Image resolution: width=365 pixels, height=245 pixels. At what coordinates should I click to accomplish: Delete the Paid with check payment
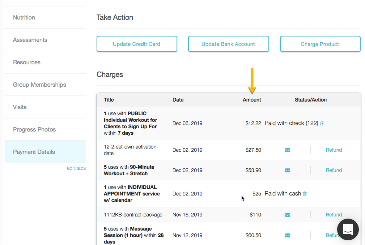(x=322, y=123)
